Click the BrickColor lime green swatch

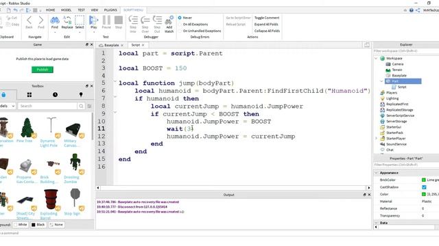(x=424, y=180)
